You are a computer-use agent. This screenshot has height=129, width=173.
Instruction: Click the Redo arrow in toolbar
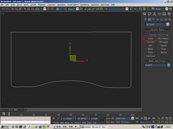pos(7,9)
